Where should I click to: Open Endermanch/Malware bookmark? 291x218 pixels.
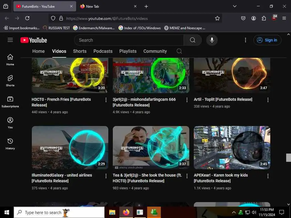94,28
